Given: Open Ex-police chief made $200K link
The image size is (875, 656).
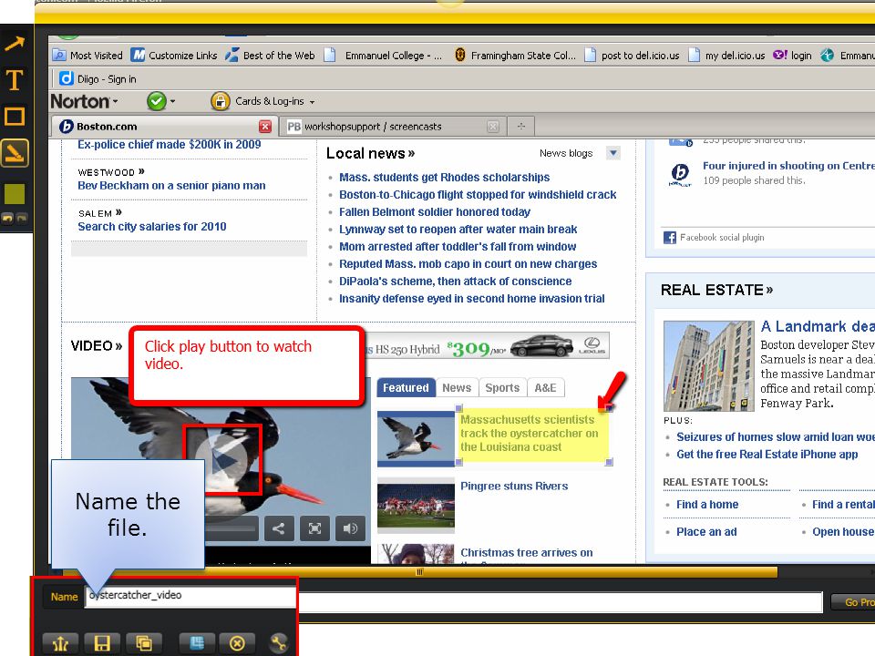Looking at the screenshot, I should coord(170,145).
